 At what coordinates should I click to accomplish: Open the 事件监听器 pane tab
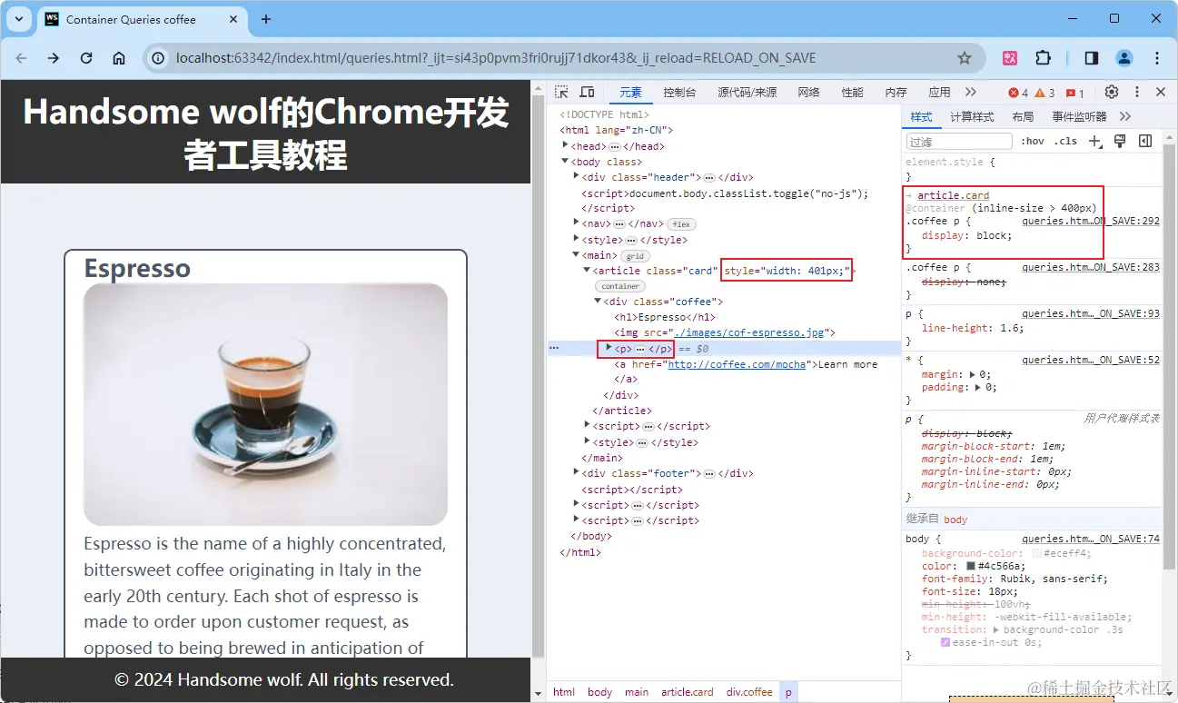1079,116
